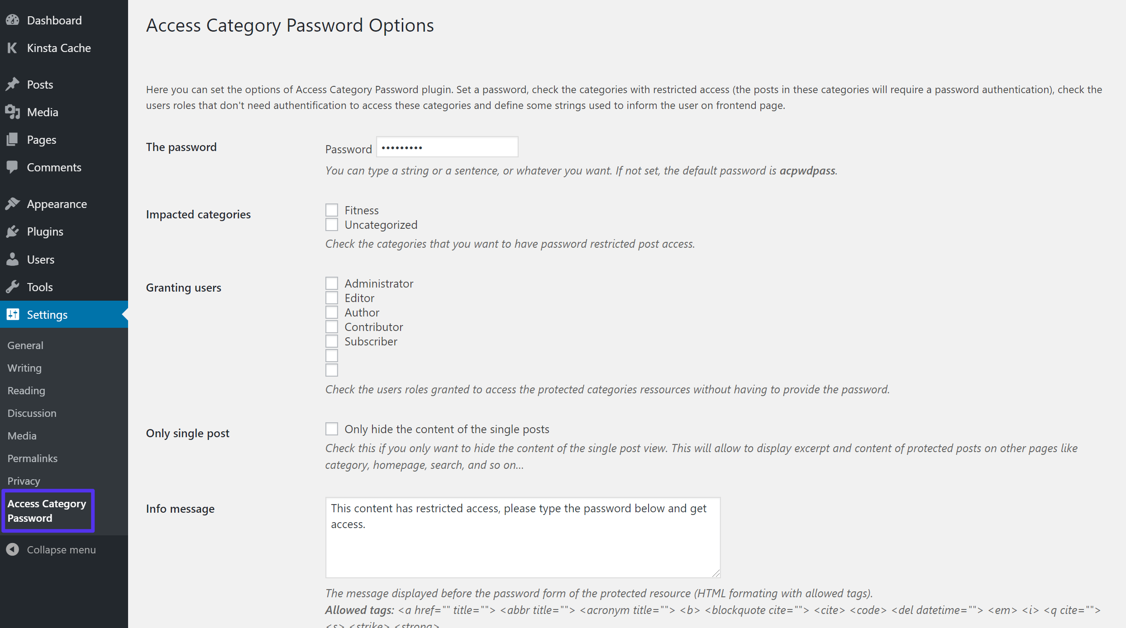Screen dimensions: 1126x628
Task: Click the Permalinks settings link
Action: click(32, 458)
